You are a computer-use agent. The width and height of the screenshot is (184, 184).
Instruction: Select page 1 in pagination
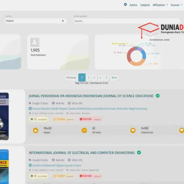[x=82, y=78]
